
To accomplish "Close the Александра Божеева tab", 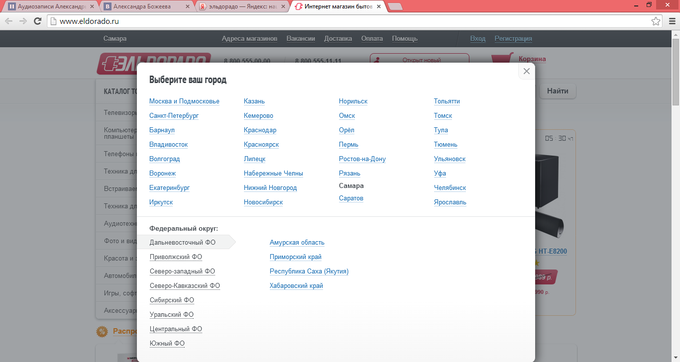I will [187, 7].
